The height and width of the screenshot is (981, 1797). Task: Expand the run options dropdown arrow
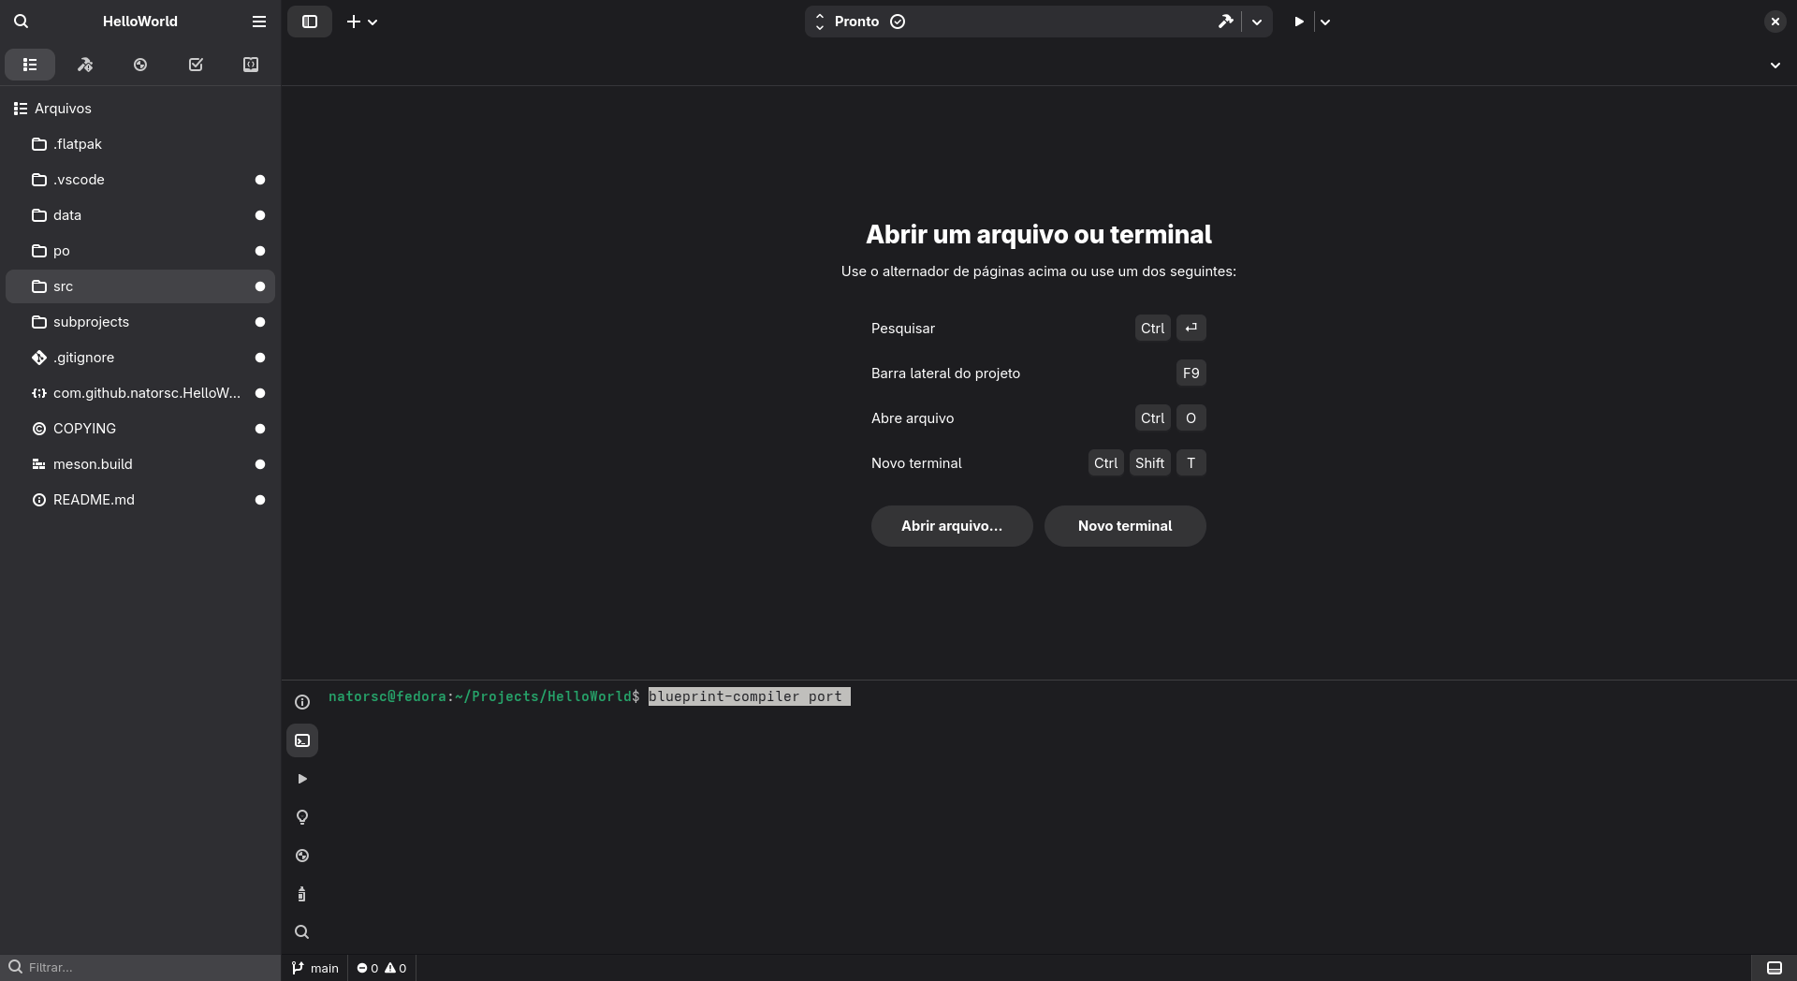(x=1325, y=22)
